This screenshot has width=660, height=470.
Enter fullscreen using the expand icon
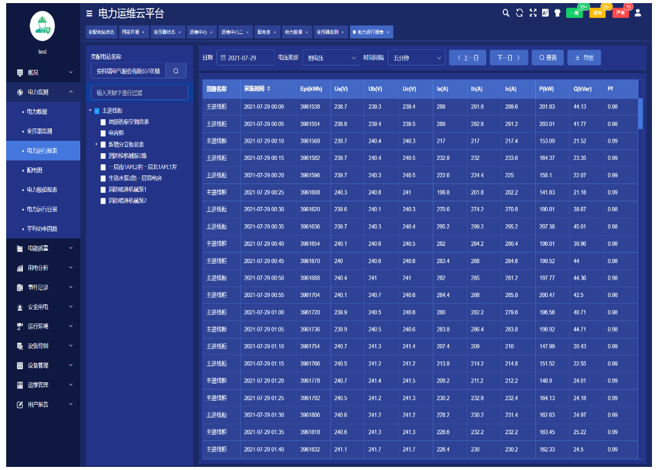tap(533, 13)
